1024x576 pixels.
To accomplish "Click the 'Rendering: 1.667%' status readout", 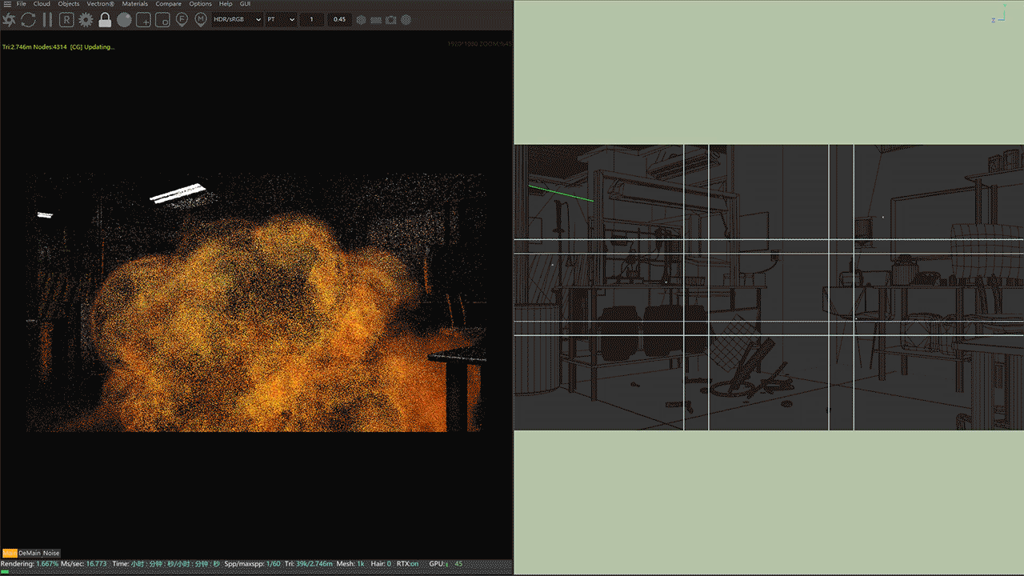I will (30, 564).
